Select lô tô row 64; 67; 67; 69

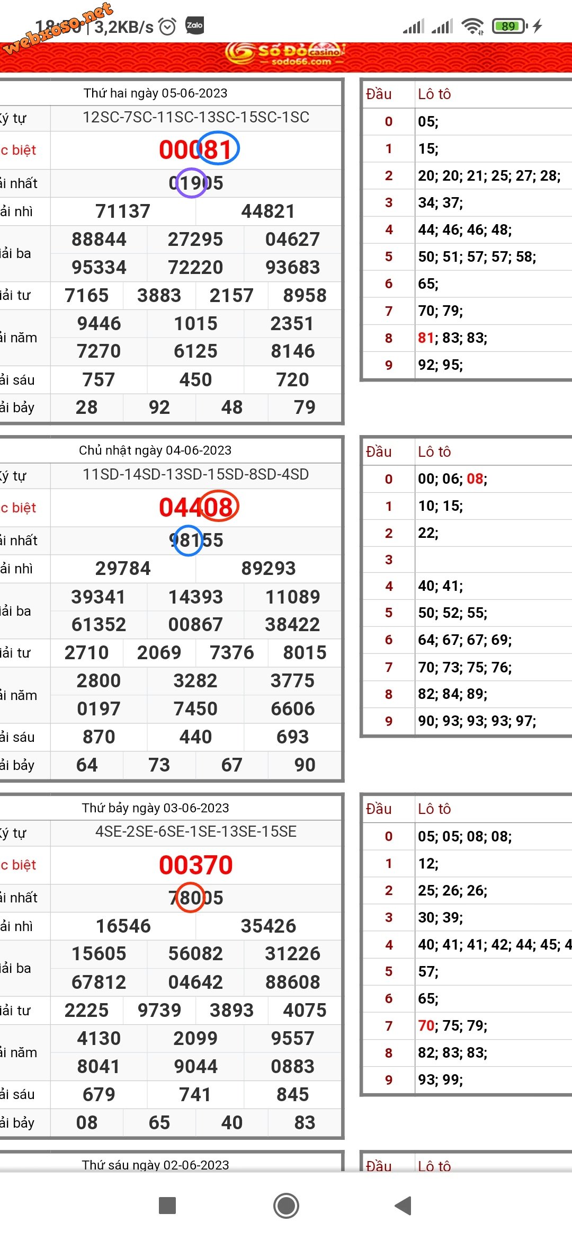(x=464, y=640)
